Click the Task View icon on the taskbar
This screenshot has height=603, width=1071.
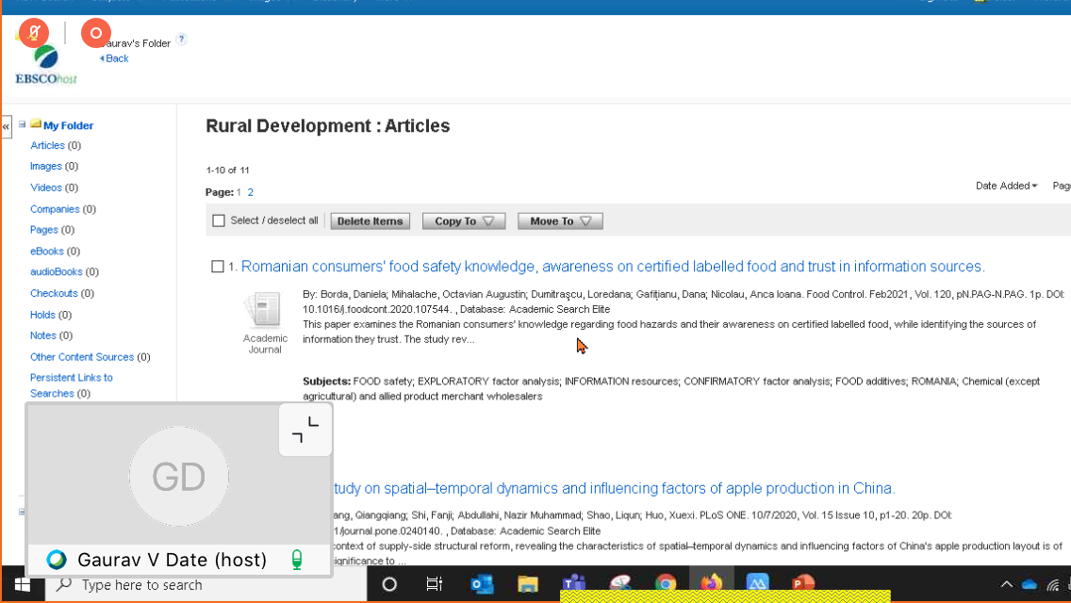point(434,584)
